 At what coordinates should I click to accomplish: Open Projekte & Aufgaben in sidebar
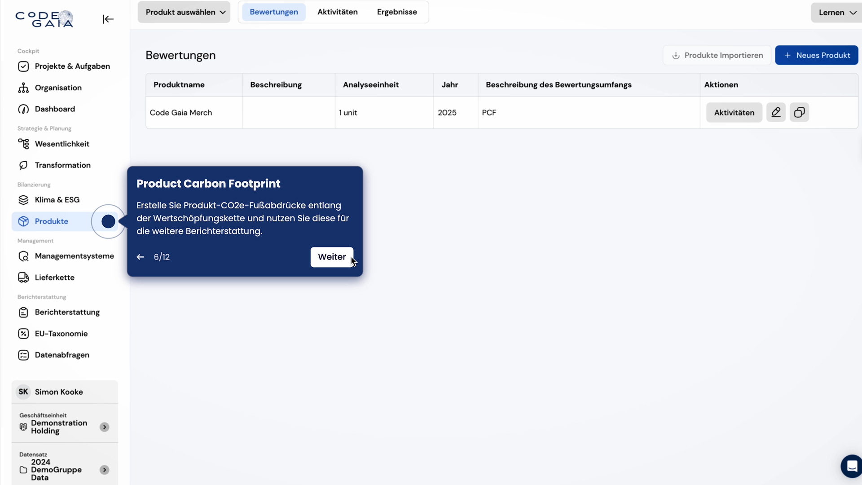65,66
